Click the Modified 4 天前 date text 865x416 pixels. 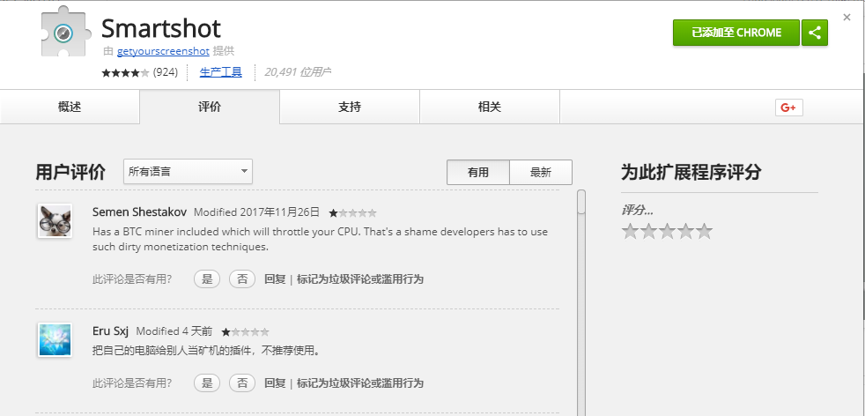point(174,331)
